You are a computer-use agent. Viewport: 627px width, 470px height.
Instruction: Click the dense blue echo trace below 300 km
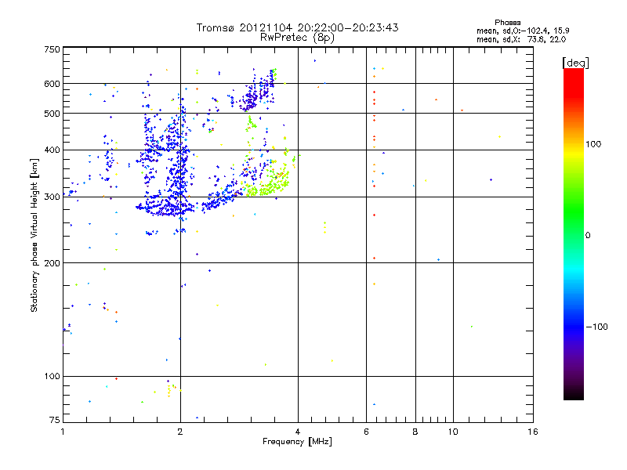point(166,208)
